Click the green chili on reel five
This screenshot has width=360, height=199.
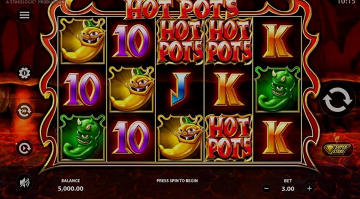[x=278, y=89]
